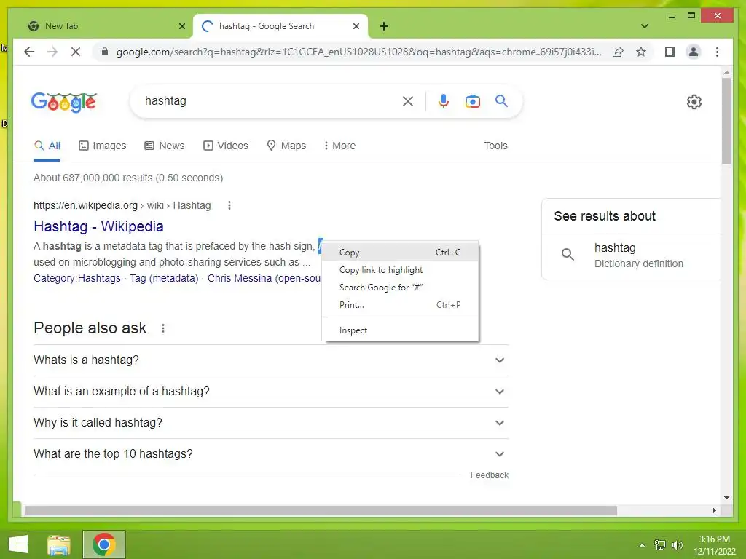The image size is (746, 559).
Task: Switch to News results tab
Action: 164,146
